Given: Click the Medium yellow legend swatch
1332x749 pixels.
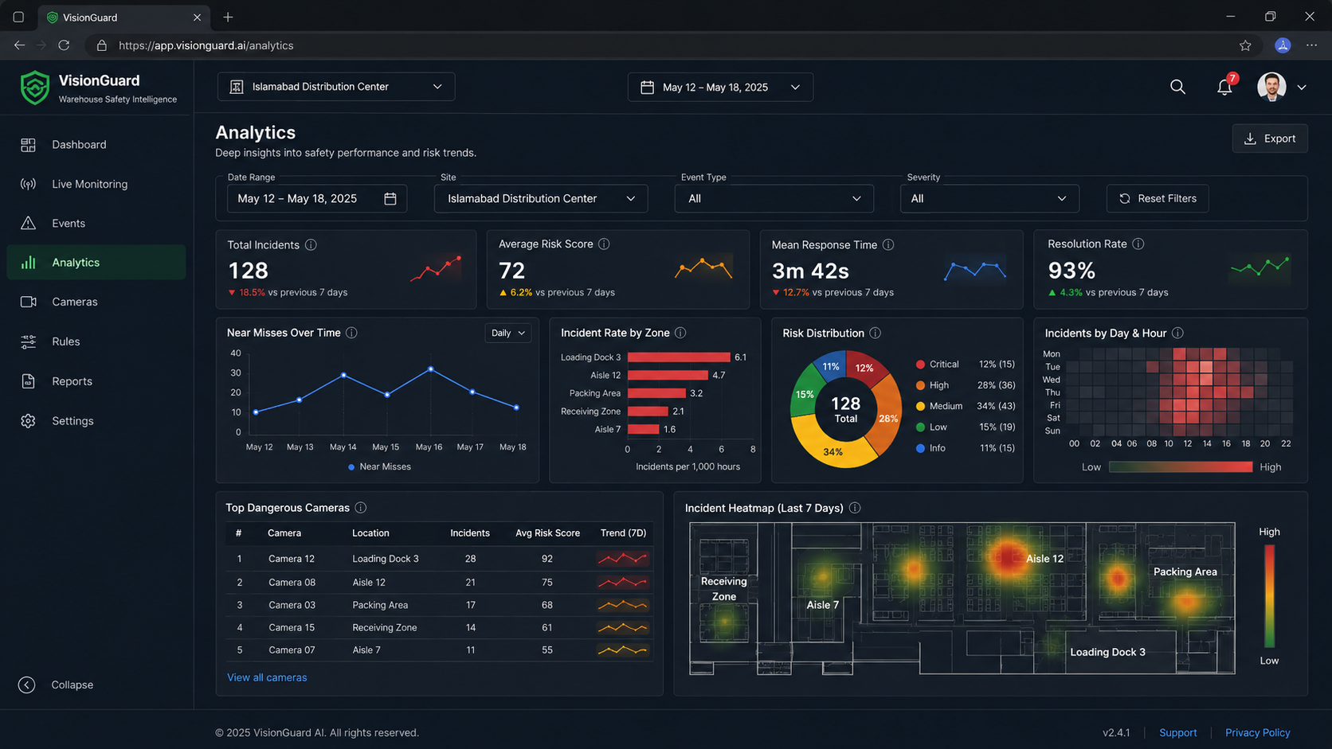Looking at the screenshot, I should click(920, 406).
